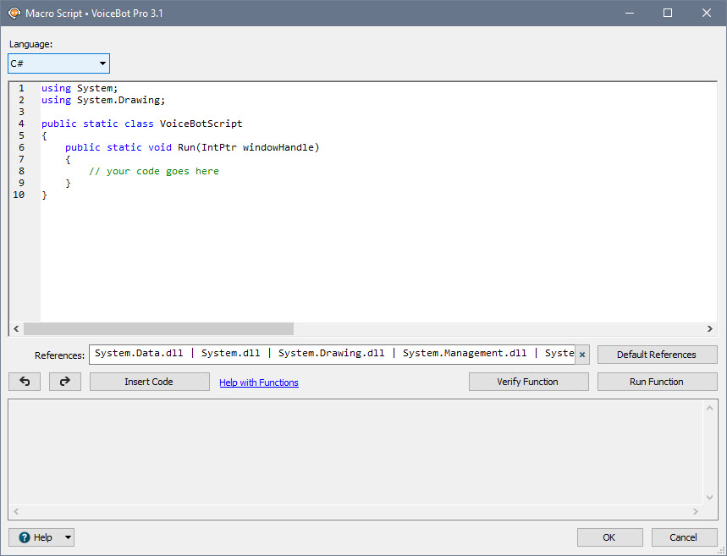The height and width of the screenshot is (556, 727).
Task: Clear references using the x icon
Action: pyautogui.click(x=581, y=354)
